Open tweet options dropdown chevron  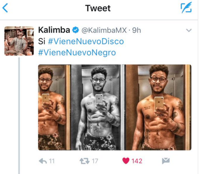click(189, 31)
